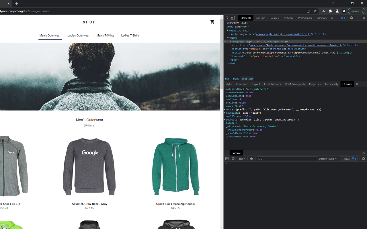The image size is (367, 229).
Task: Expand the subroute property object
Action: tap(225, 120)
